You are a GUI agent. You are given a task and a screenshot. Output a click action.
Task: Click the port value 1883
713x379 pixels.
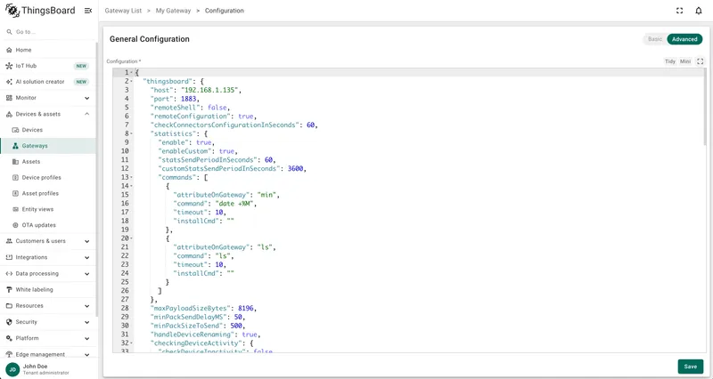(188, 99)
